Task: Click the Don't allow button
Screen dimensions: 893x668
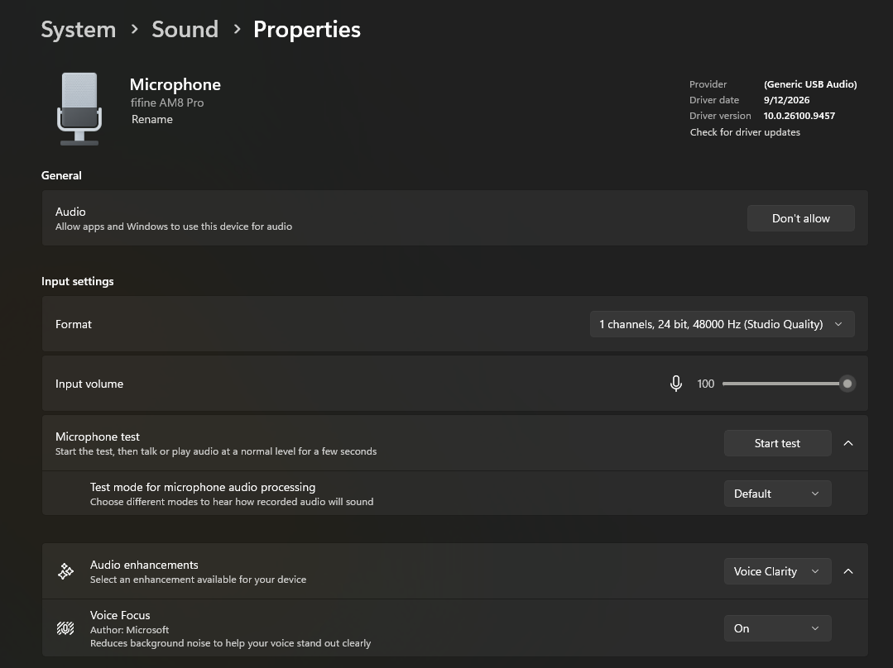Action: pyautogui.click(x=800, y=218)
